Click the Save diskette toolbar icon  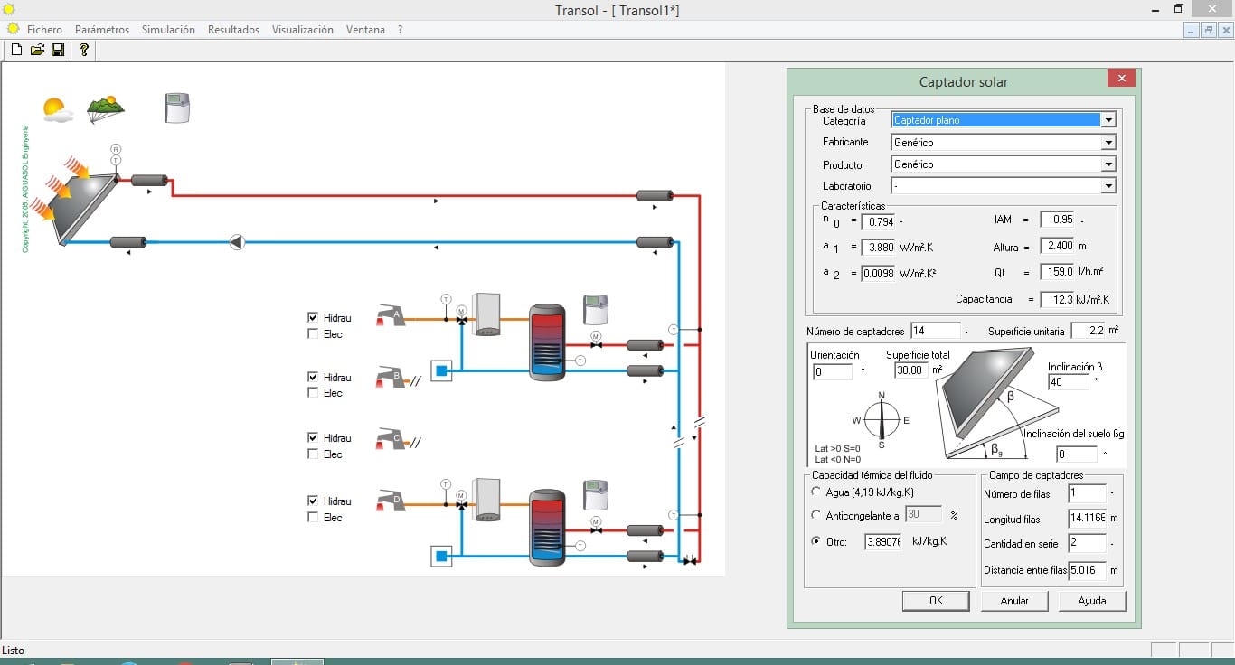point(57,50)
